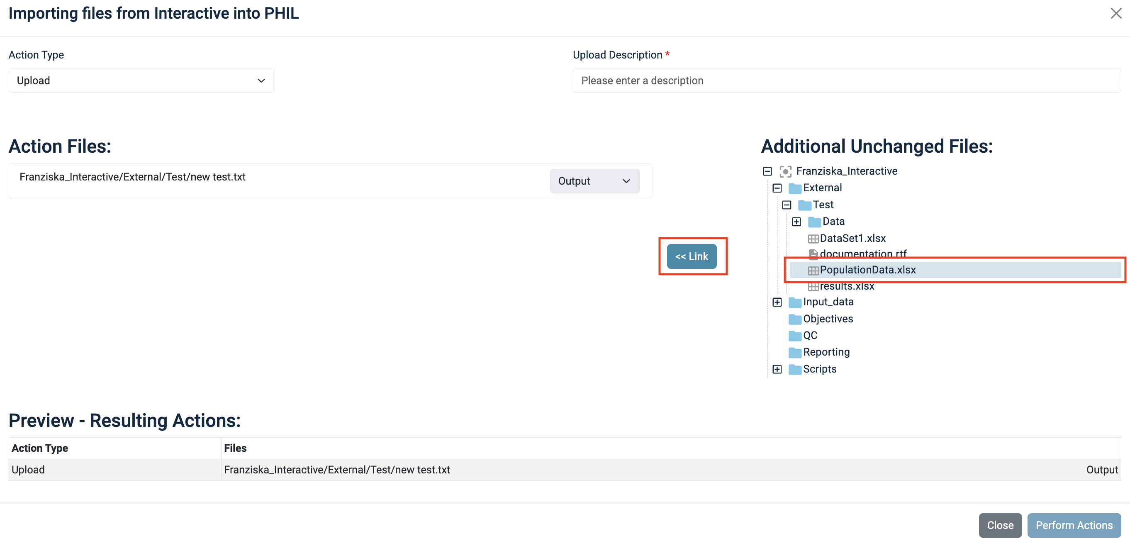Open the Action Type Upload dropdown
Image resolution: width=1130 pixels, height=546 pixels.
click(141, 81)
